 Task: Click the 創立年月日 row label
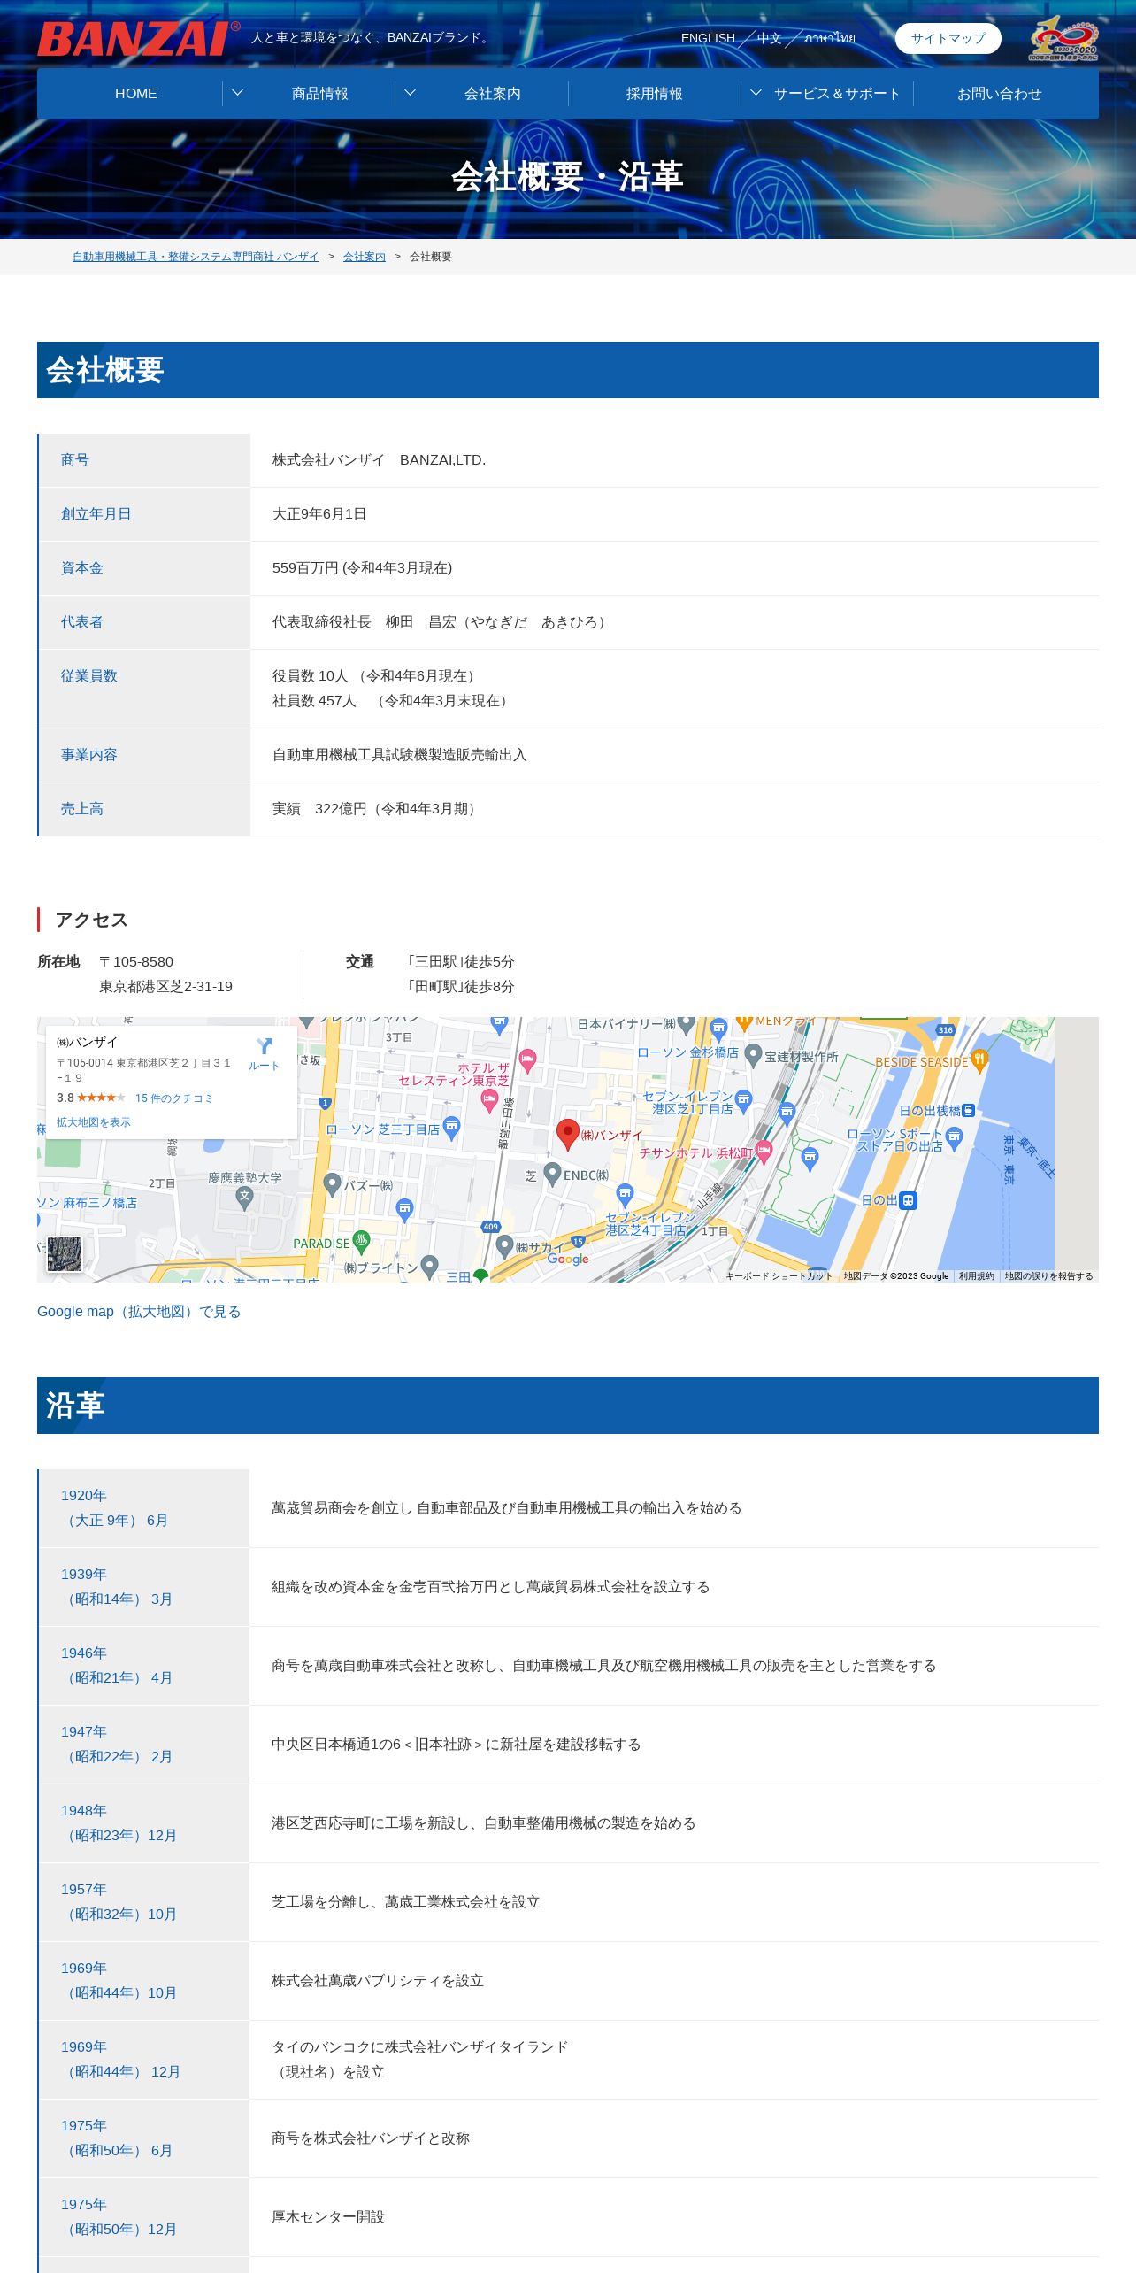[x=96, y=514]
